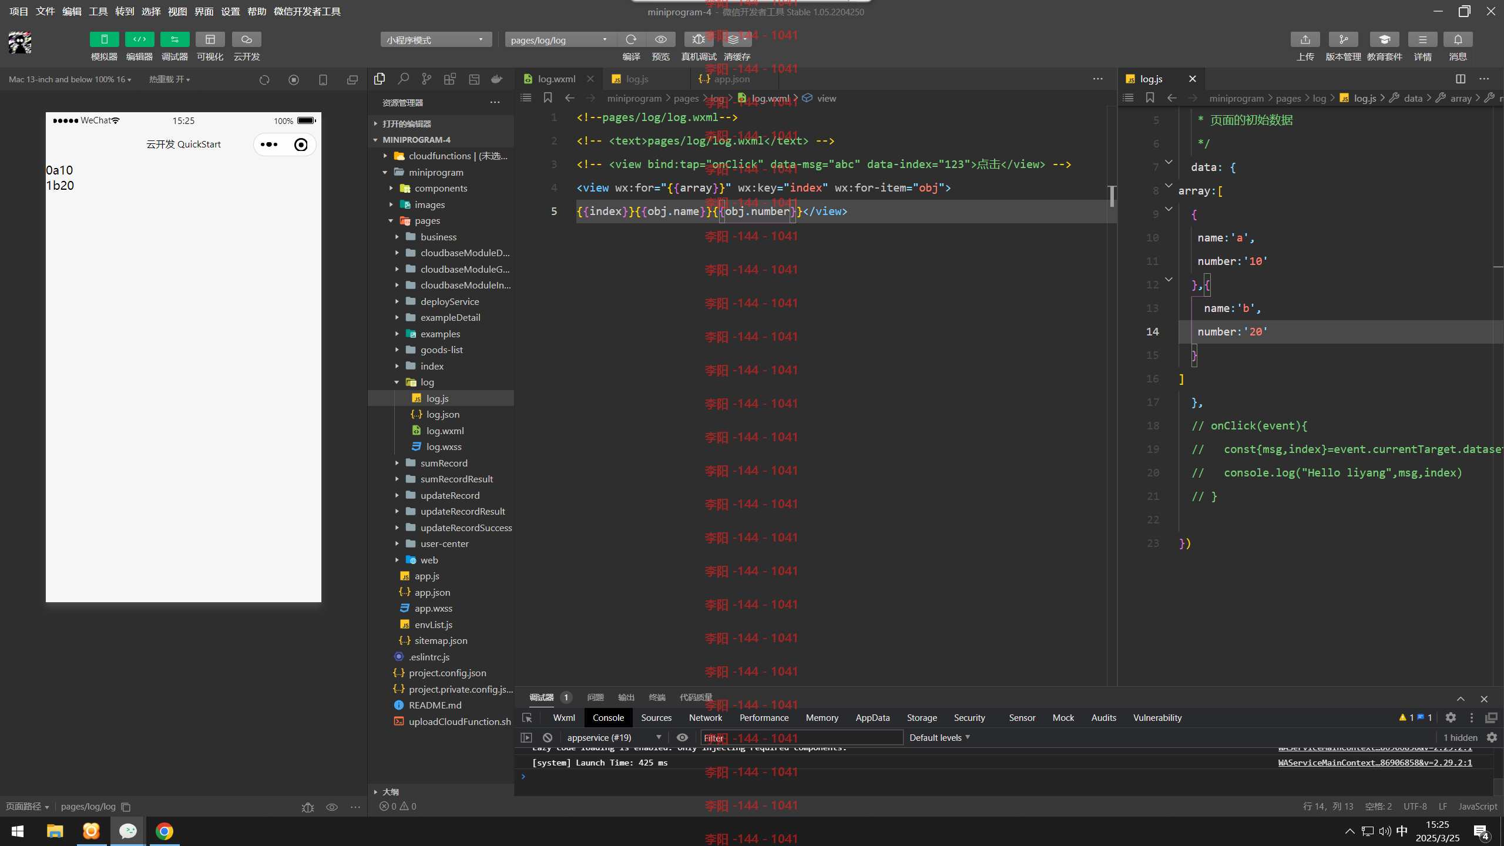
Task: Open the source control branch icon
Action: click(x=427, y=79)
